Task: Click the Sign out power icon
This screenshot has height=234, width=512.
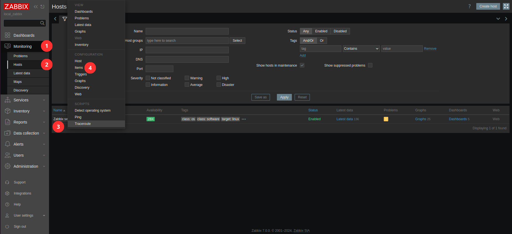Action: pyautogui.click(x=7, y=227)
